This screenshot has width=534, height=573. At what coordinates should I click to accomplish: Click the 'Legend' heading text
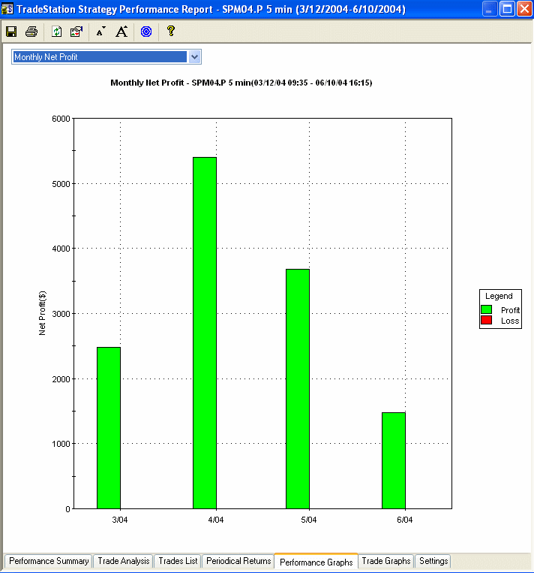point(499,296)
